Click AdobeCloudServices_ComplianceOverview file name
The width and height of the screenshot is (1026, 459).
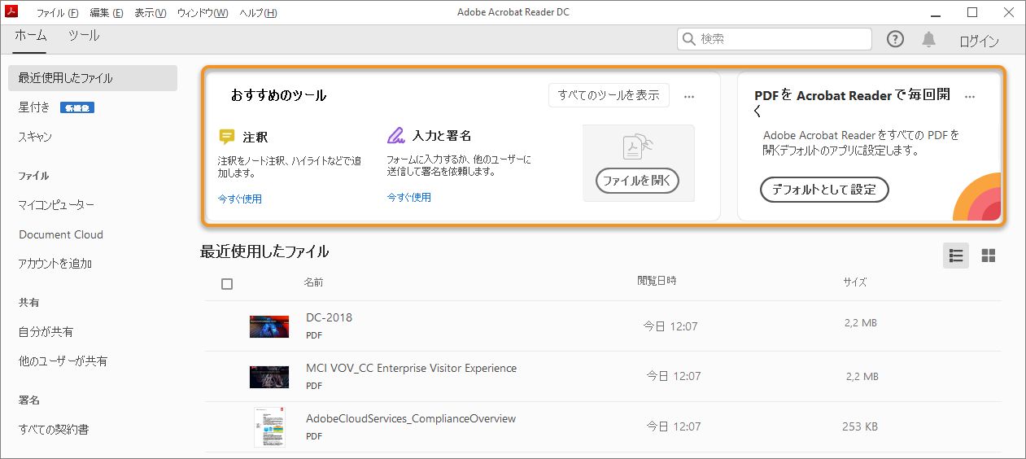point(411,418)
